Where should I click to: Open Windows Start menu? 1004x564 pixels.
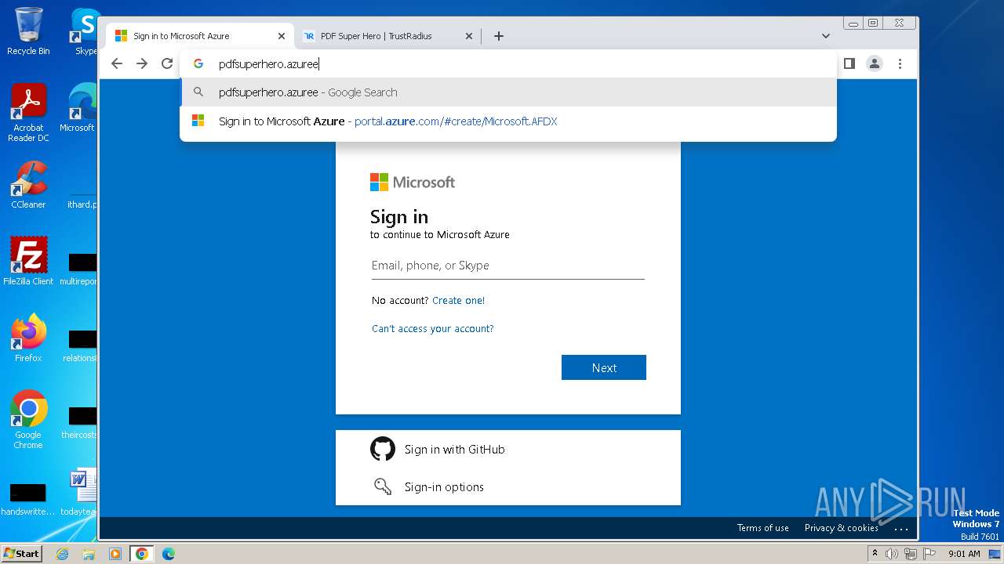click(21, 553)
